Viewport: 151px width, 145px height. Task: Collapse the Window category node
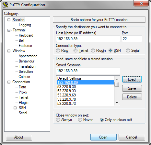pyautogui.click(x=9, y=51)
